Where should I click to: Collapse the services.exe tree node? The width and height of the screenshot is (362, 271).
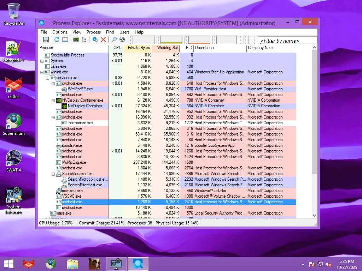(47, 78)
